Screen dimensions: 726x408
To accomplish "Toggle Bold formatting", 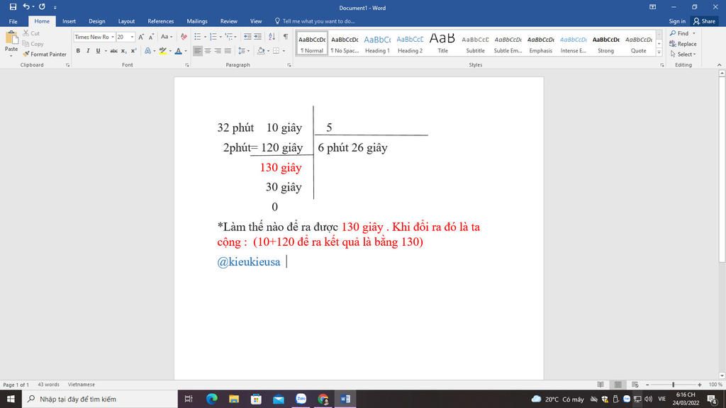I will coord(78,51).
